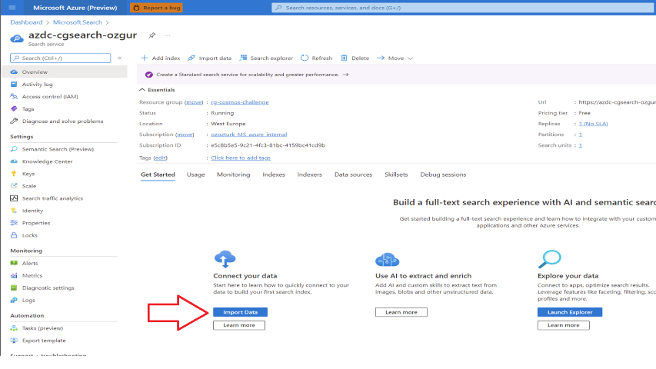Open rg-cosmos-challenge resource group
Screen dimensions: 656x369
(240, 102)
